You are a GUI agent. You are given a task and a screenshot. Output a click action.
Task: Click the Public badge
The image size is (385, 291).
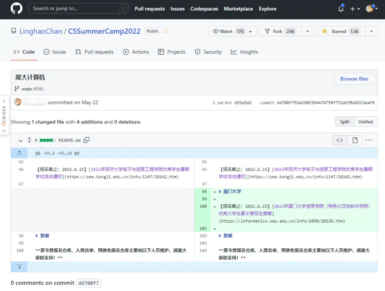pyautogui.click(x=153, y=31)
